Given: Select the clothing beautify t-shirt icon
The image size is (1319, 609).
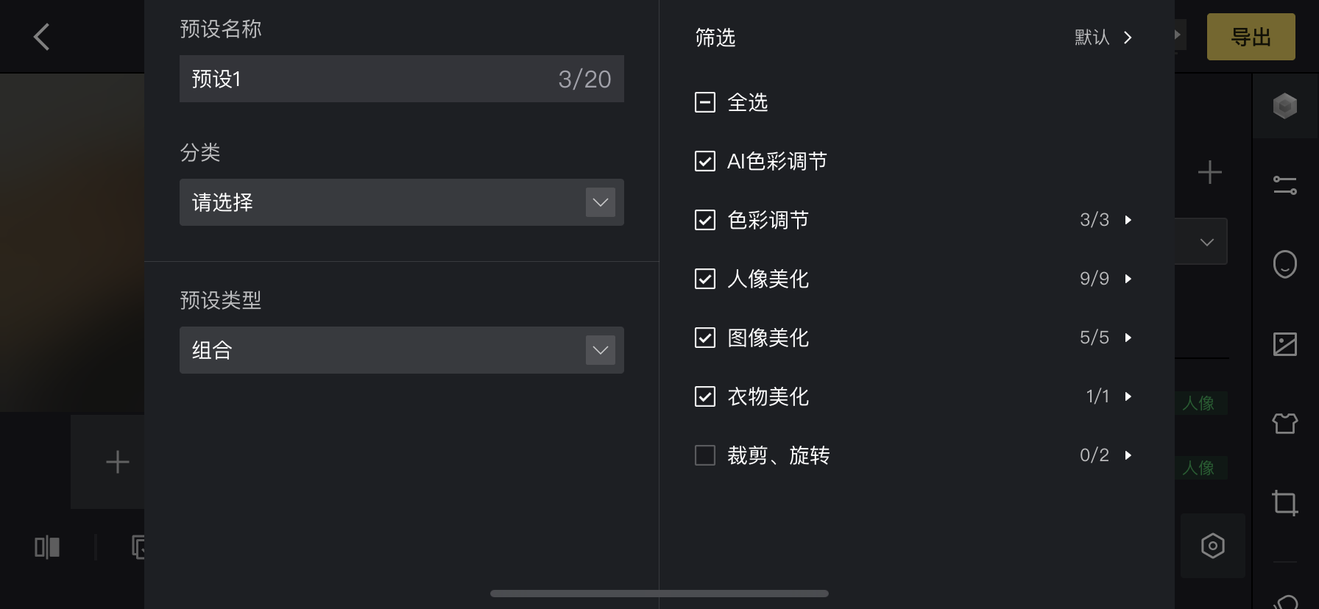Looking at the screenshot, I should (1285, 424).
